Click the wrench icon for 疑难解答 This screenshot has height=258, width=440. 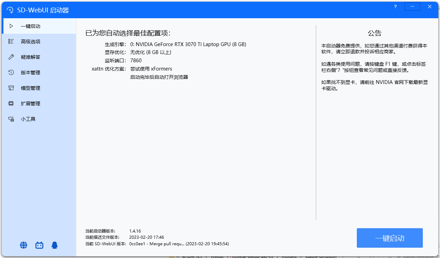(x=11, y=57)
